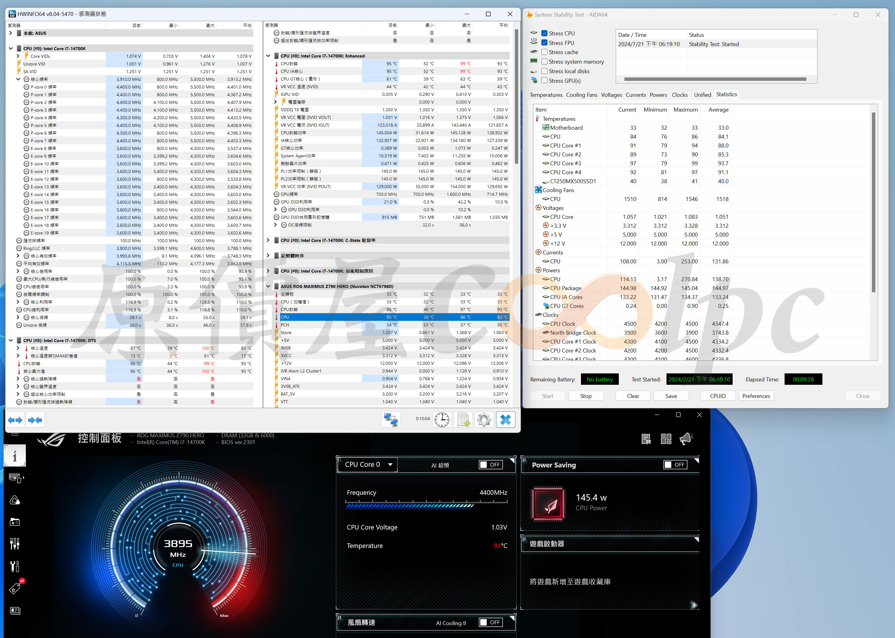The image size is (895, 638).
Task: Click AIDA64 log horizontal scrollbar
Action: pyautogui.click(x=715, y=79)
